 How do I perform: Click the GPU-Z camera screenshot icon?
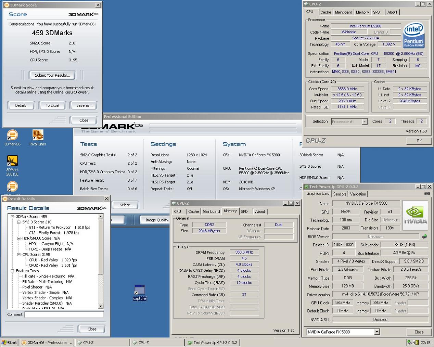[x=427, y=193]
